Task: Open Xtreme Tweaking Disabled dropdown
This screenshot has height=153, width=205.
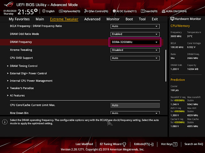Action: click(x=135, y=50)
